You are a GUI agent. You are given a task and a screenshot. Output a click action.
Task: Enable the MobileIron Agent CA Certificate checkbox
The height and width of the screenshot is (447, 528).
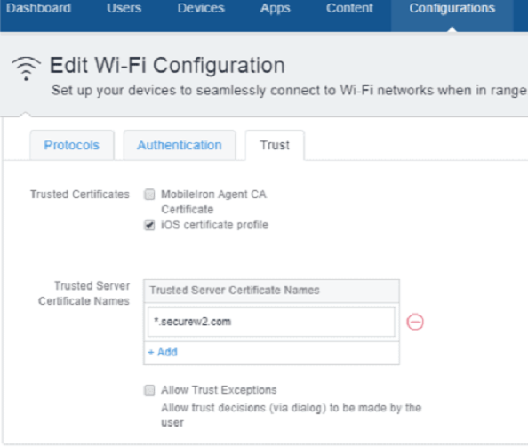pyautogui.click(x=149, y=195)
